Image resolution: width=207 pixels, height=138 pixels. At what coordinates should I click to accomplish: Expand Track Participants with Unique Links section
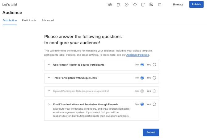coord(49,78)
